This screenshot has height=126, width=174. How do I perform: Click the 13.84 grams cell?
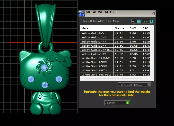(121, 41)
